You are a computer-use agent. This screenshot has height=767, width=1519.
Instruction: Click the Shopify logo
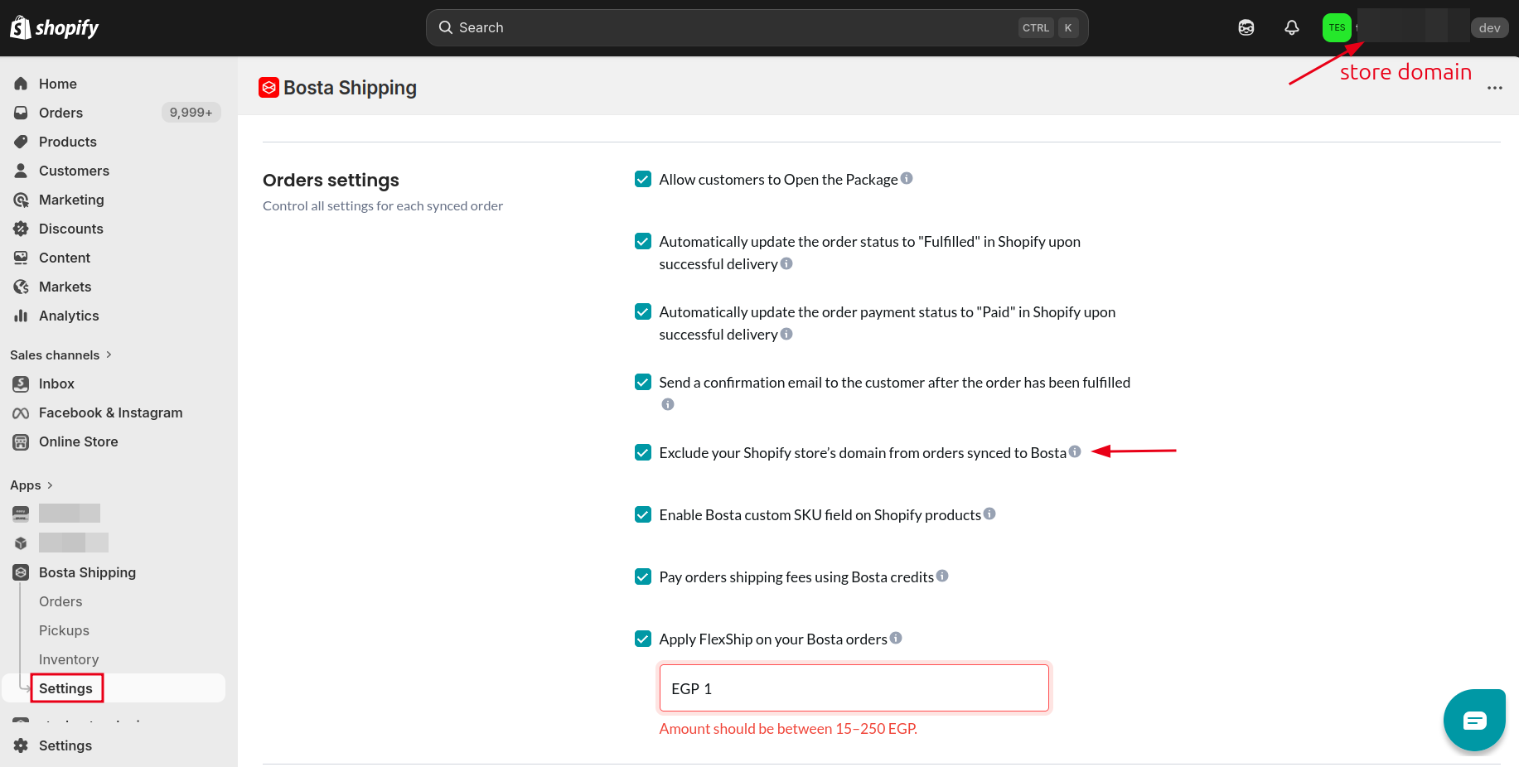point(55,27)
